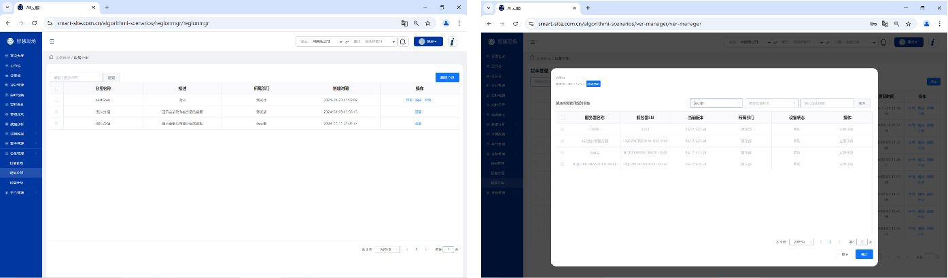Open a new tab in the left browser window

click(x=107, y=7)
